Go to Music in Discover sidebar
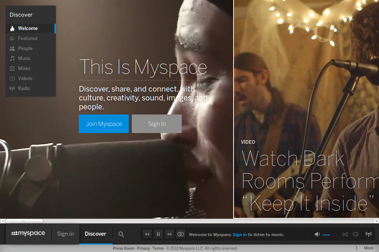379x252 pixels. click(x=31, y=58)
